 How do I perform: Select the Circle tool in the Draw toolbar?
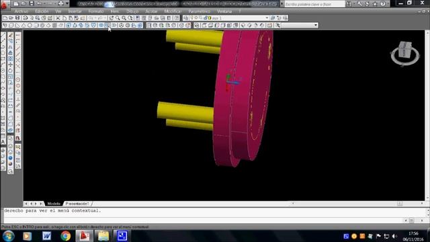click(3, 71)
